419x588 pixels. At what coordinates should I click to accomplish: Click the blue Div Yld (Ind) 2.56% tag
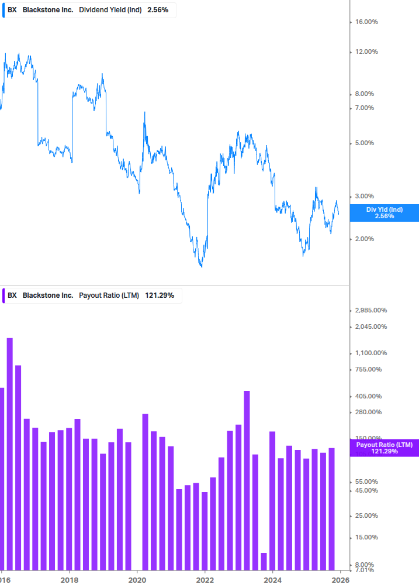pos(384,213)
